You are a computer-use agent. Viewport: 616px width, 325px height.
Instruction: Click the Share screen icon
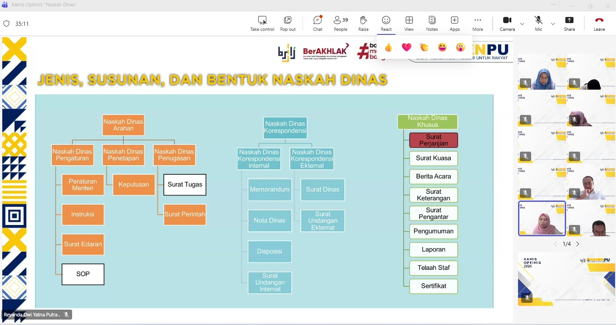point(569,23)
